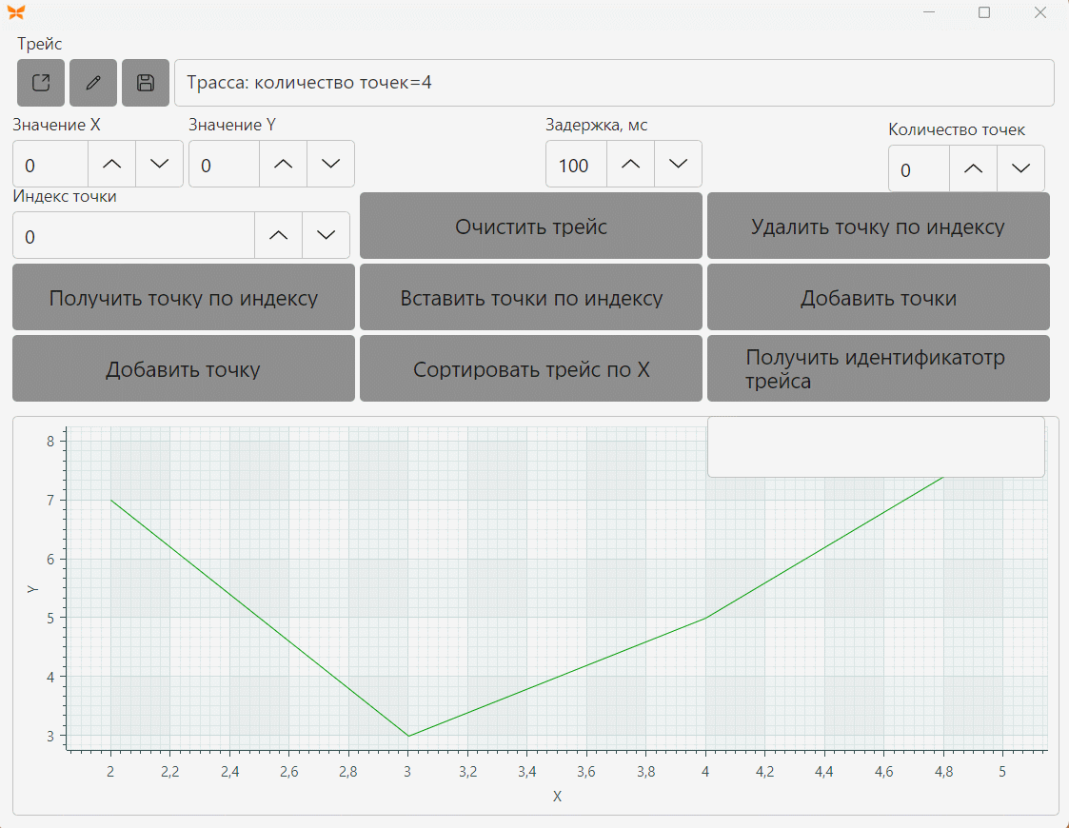The width and height of the screenshot is (1069, 828).
Task: Sort trace with Сортировать трейс по X
Action: pyautogui.click(x=531, y=368)
